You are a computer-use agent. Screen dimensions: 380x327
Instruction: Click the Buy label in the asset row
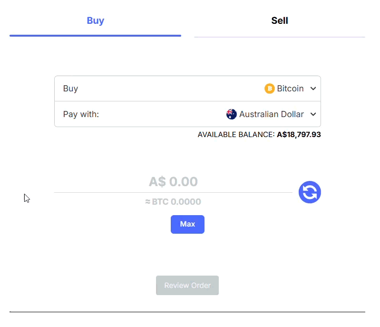tap(70, 89)
